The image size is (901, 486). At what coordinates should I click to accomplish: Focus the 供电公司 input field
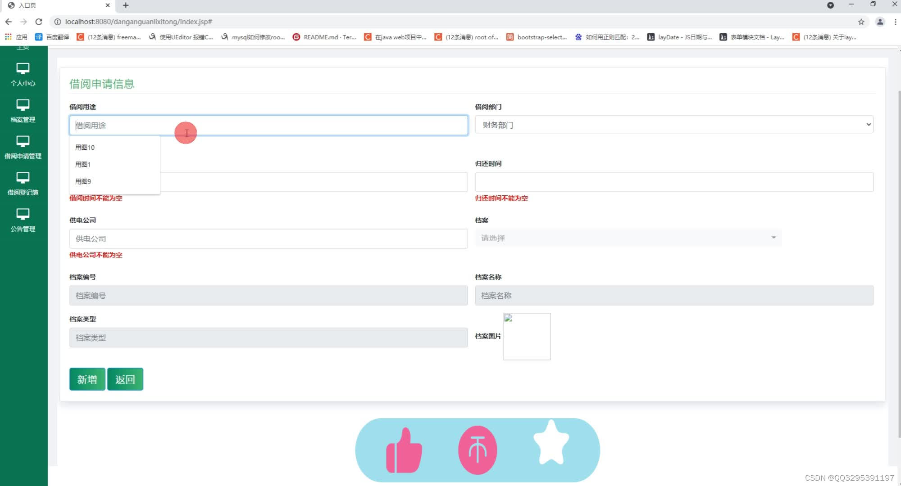pos(268,238)
